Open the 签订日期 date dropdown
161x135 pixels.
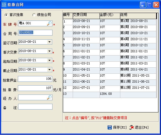pos(50,42)
